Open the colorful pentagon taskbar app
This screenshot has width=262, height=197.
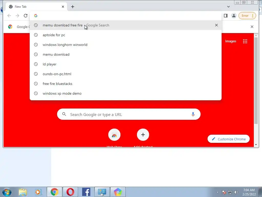pos(118,192)
